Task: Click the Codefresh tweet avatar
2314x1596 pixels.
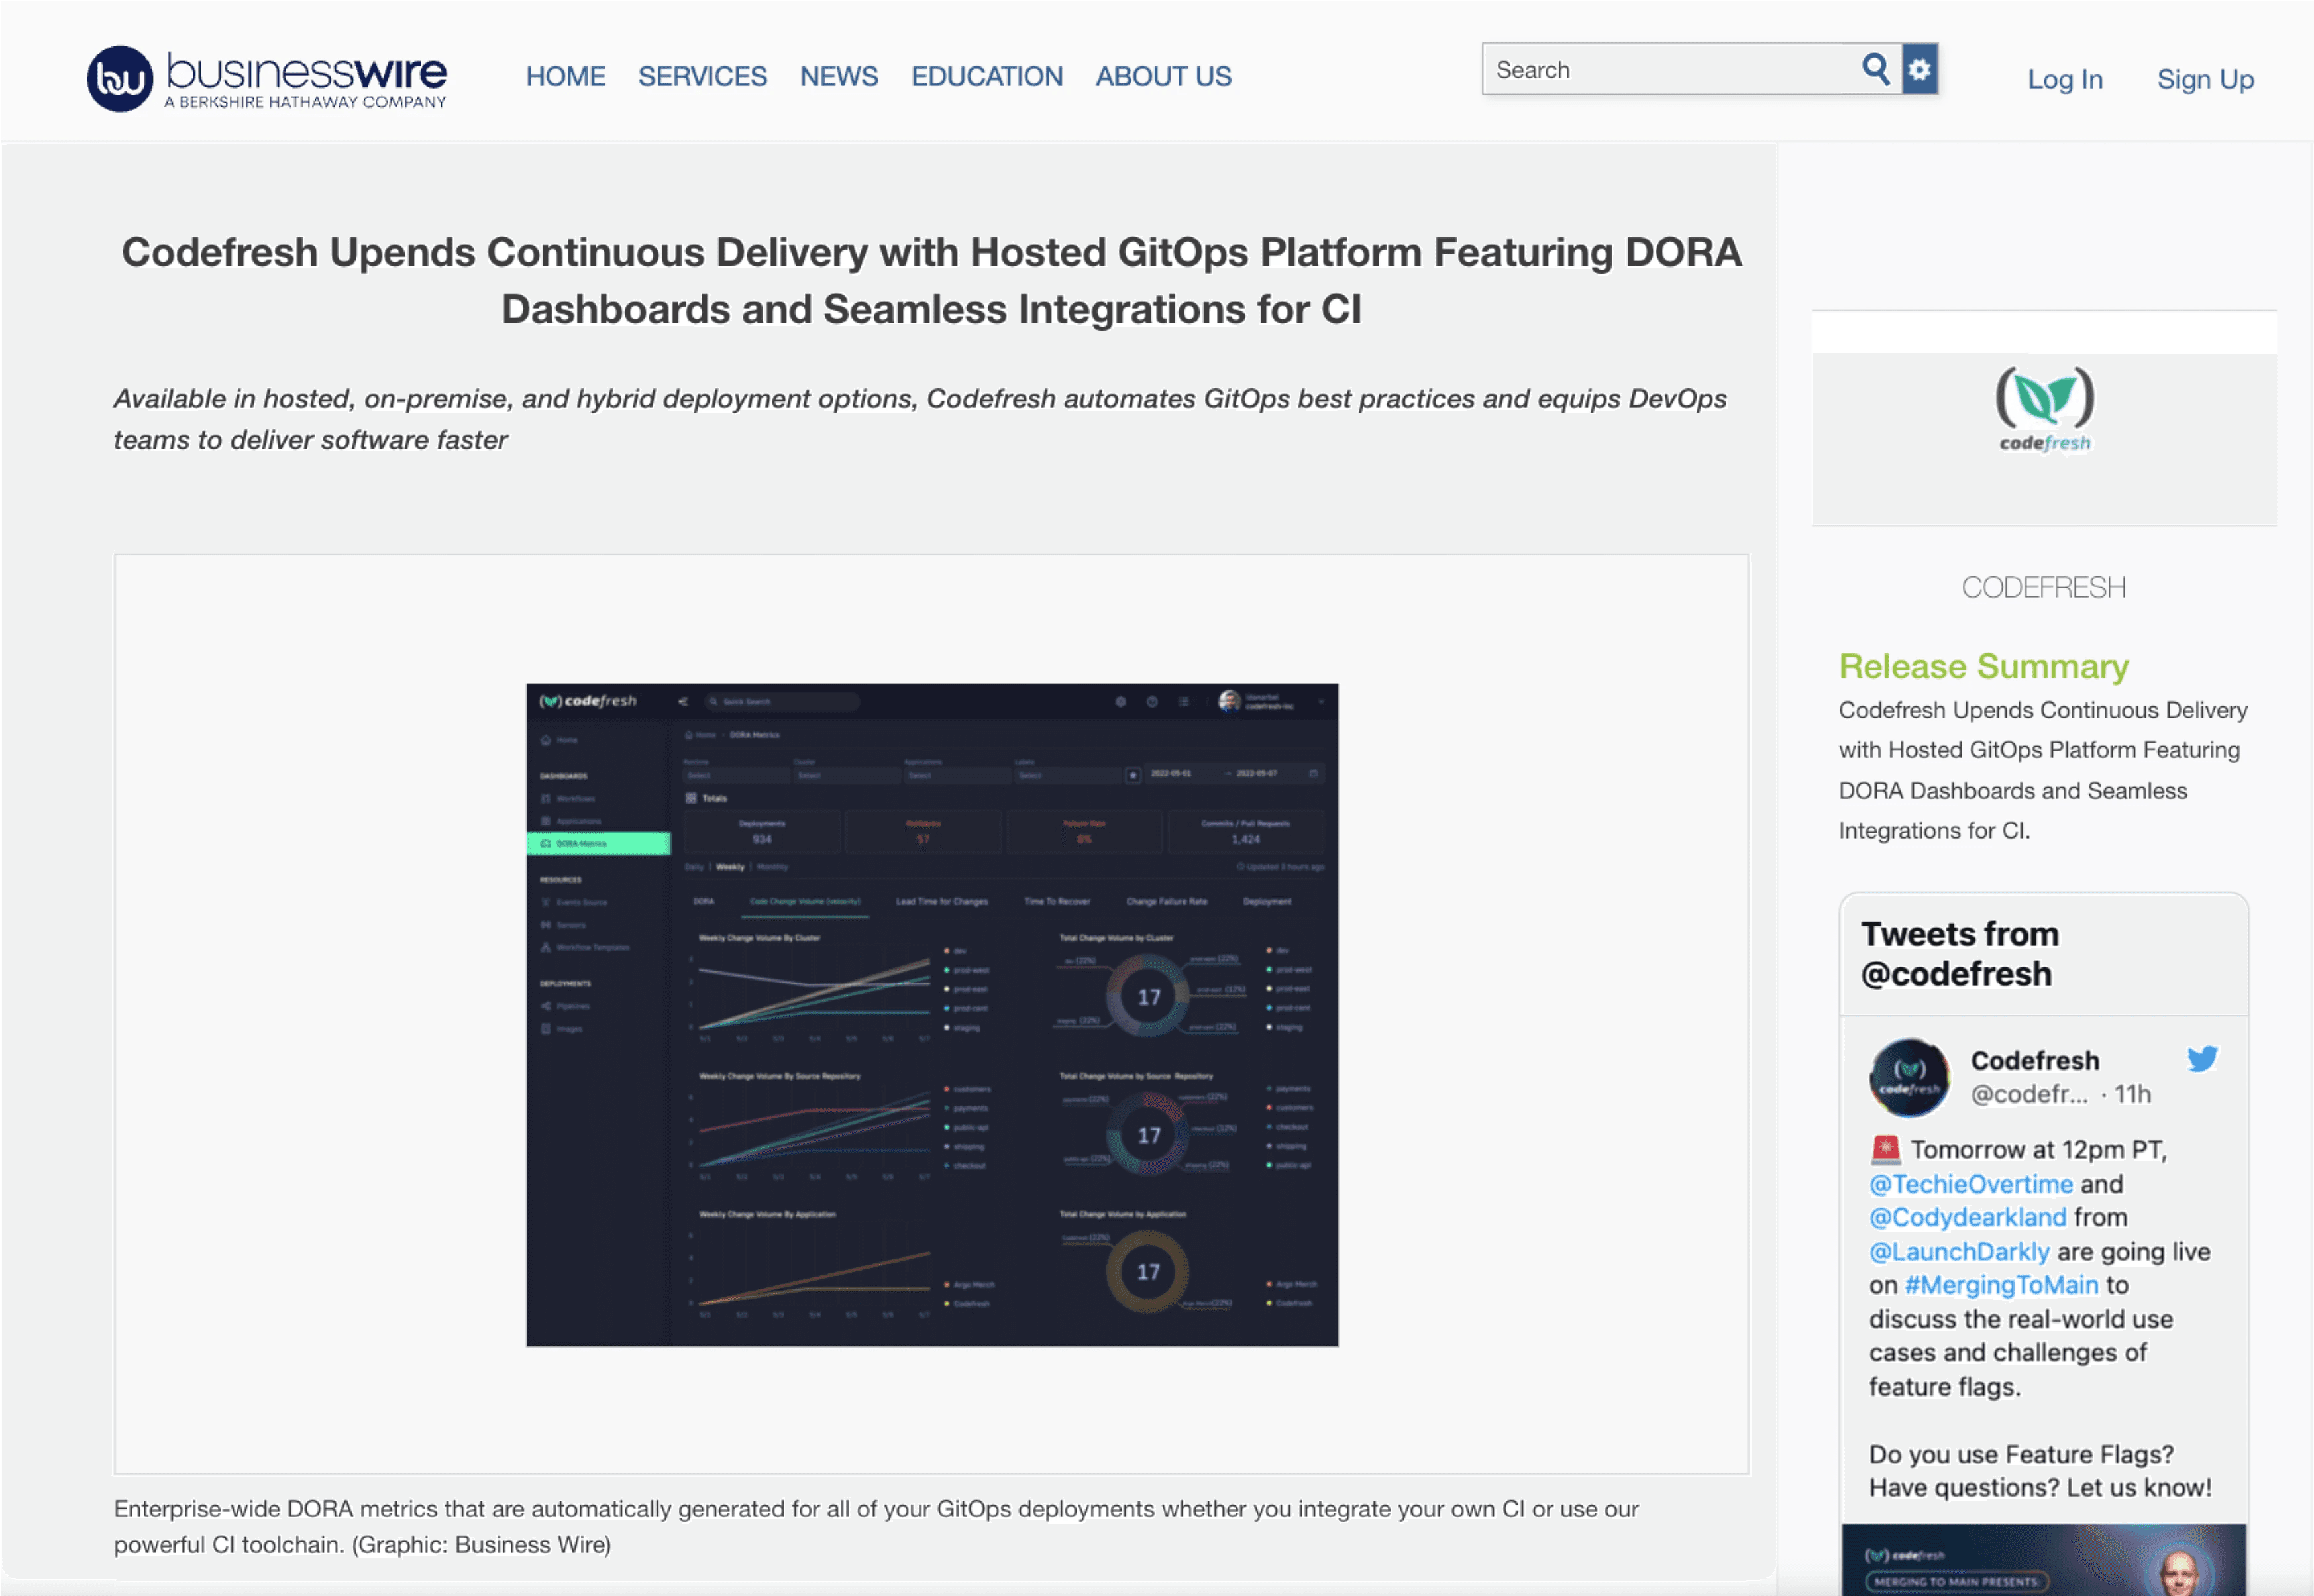Action: [1909, 1077]
